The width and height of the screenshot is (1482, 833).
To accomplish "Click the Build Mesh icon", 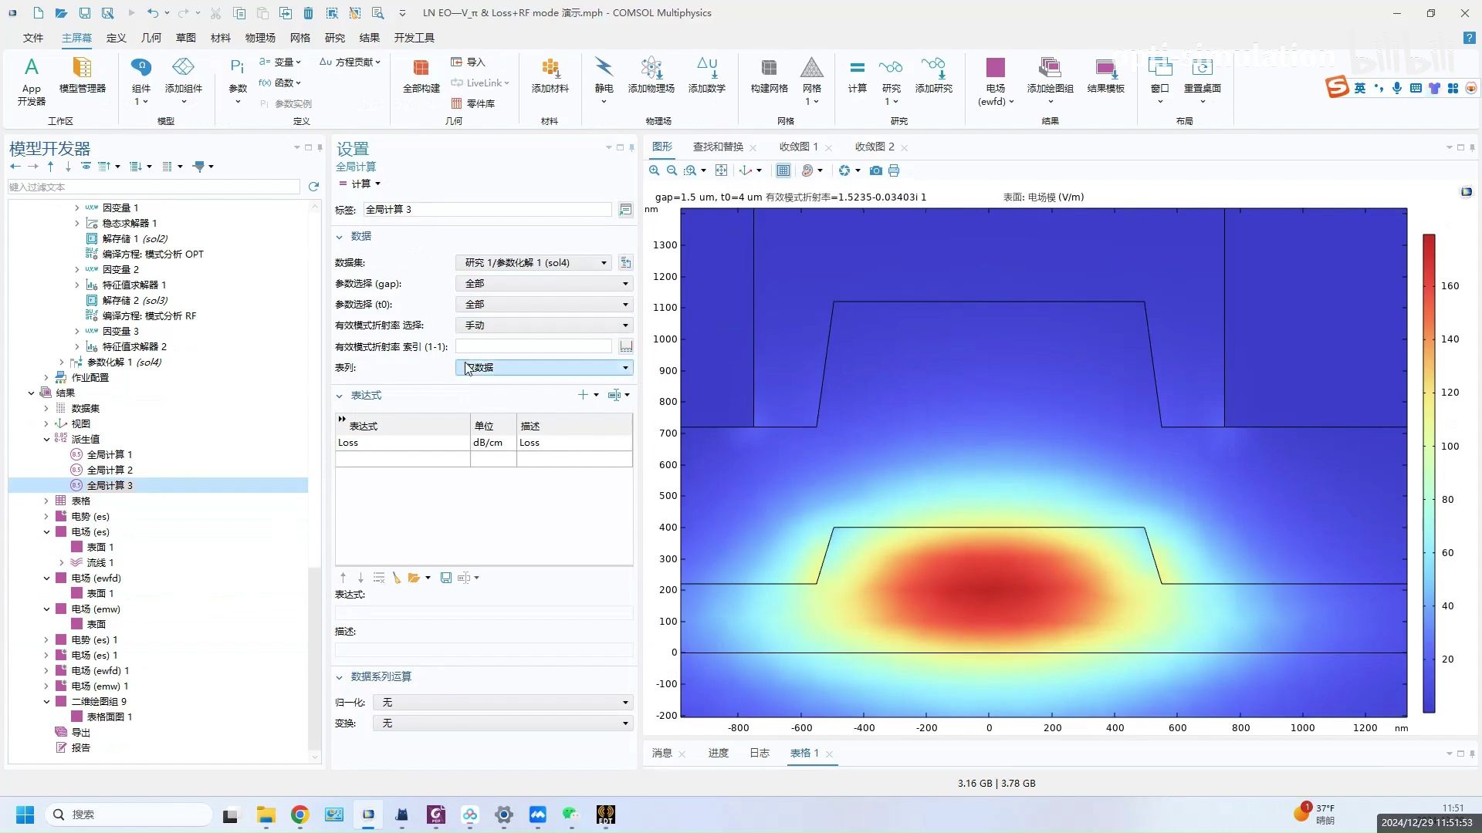I will [x=768, y=69].
